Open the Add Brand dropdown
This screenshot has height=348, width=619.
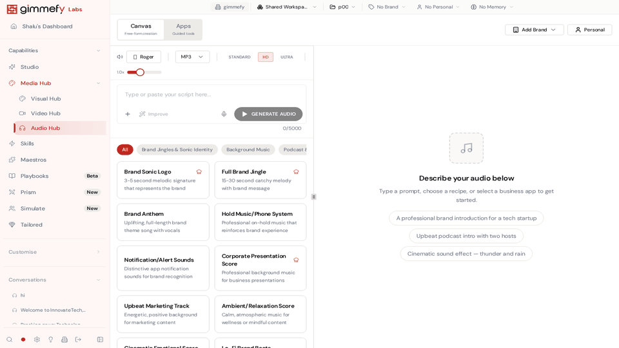tap(534, 30)
